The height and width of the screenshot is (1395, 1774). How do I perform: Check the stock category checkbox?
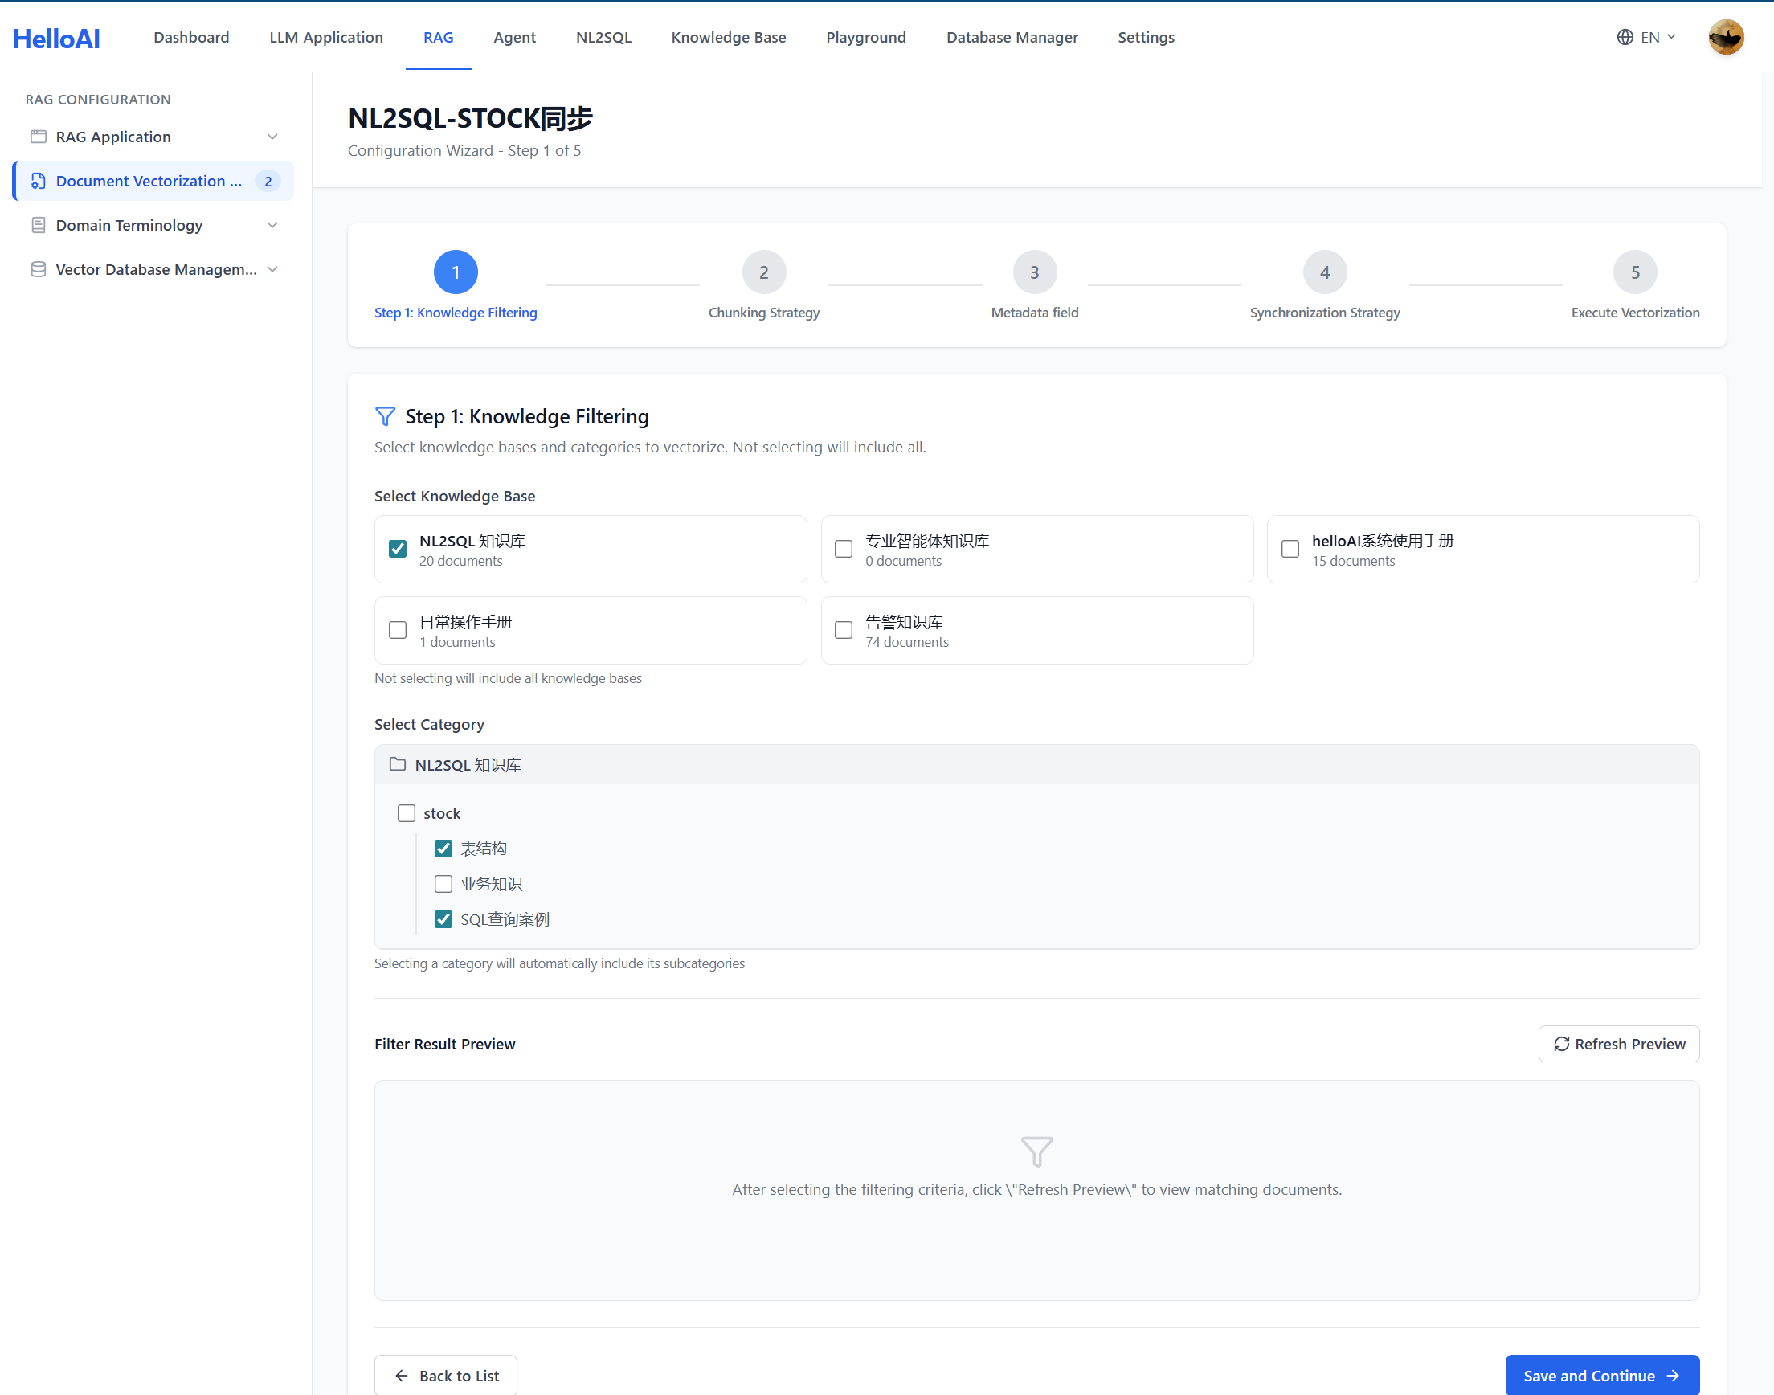coord(407,813)
